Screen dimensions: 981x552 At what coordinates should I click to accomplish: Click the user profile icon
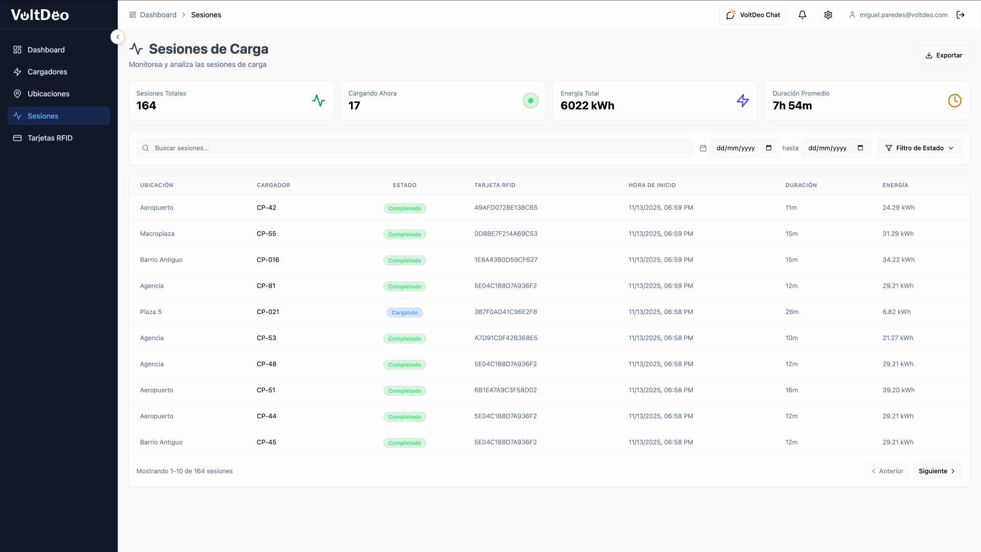(852, 15)
